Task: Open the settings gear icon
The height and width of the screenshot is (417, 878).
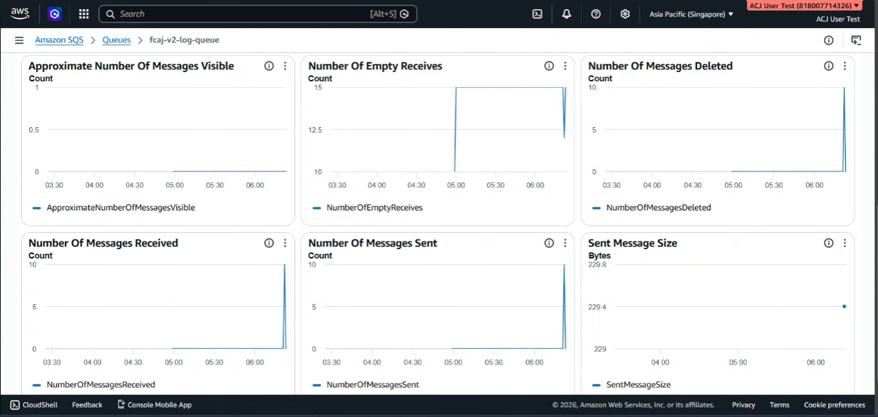Action: click(x=625, y=14)
